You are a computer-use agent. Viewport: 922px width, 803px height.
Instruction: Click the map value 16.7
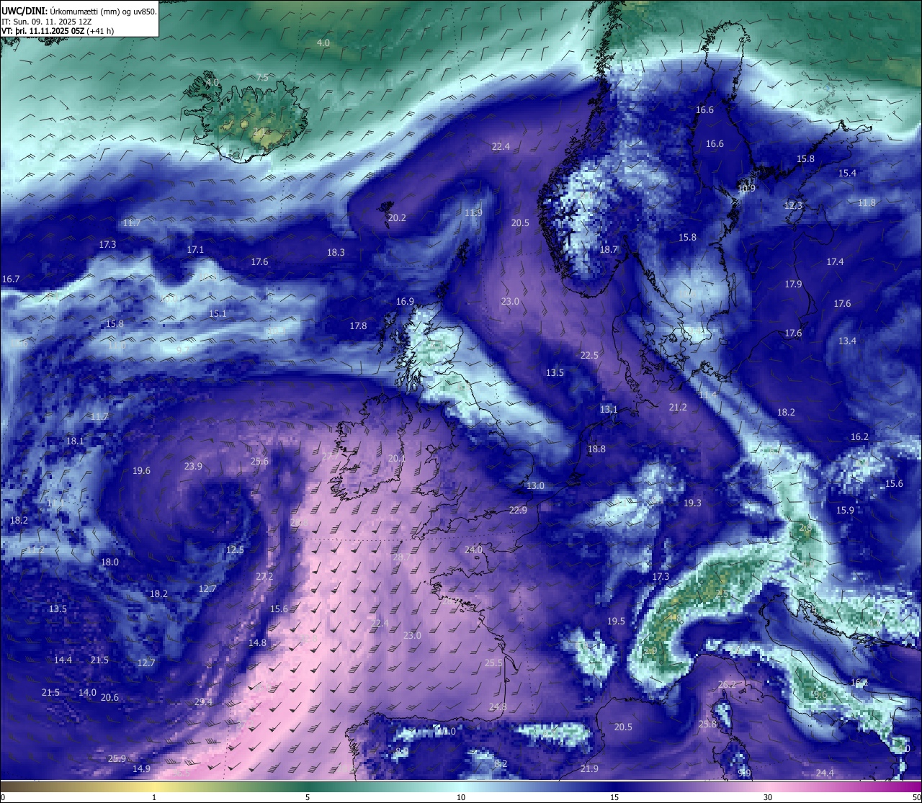pos(11,279)
